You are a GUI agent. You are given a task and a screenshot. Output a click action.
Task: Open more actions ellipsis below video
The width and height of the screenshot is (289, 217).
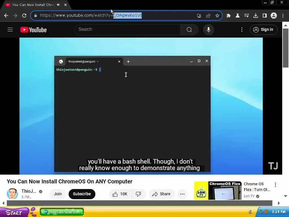click(182, 194)
